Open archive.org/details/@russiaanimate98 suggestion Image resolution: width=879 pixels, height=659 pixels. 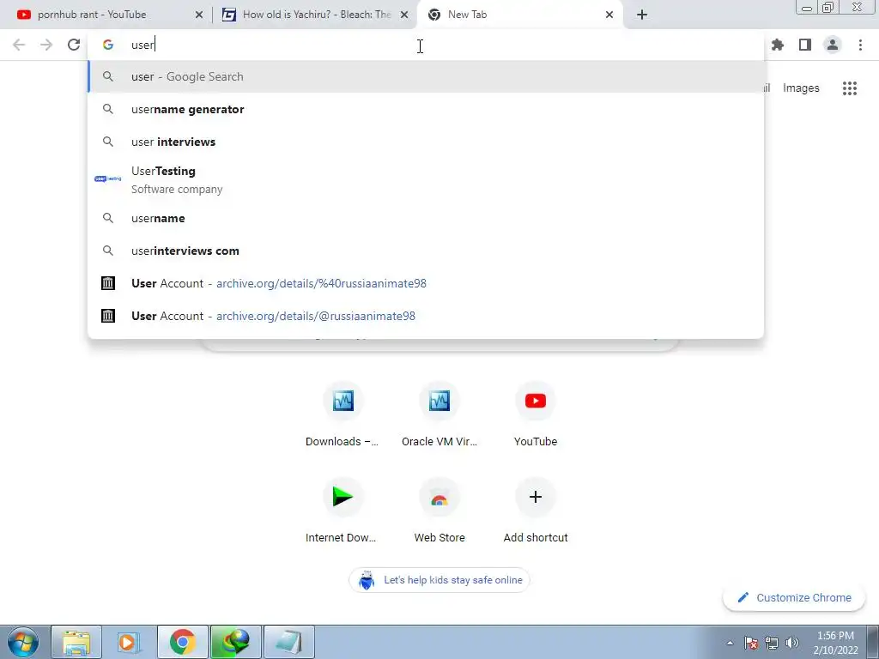[426, 316]
